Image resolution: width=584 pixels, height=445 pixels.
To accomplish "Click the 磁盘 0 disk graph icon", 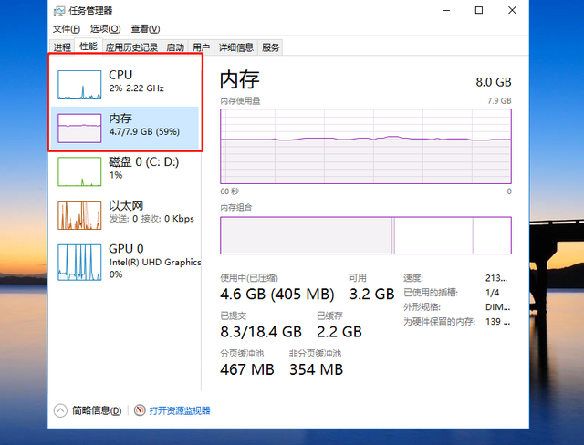I will [79, 171].
